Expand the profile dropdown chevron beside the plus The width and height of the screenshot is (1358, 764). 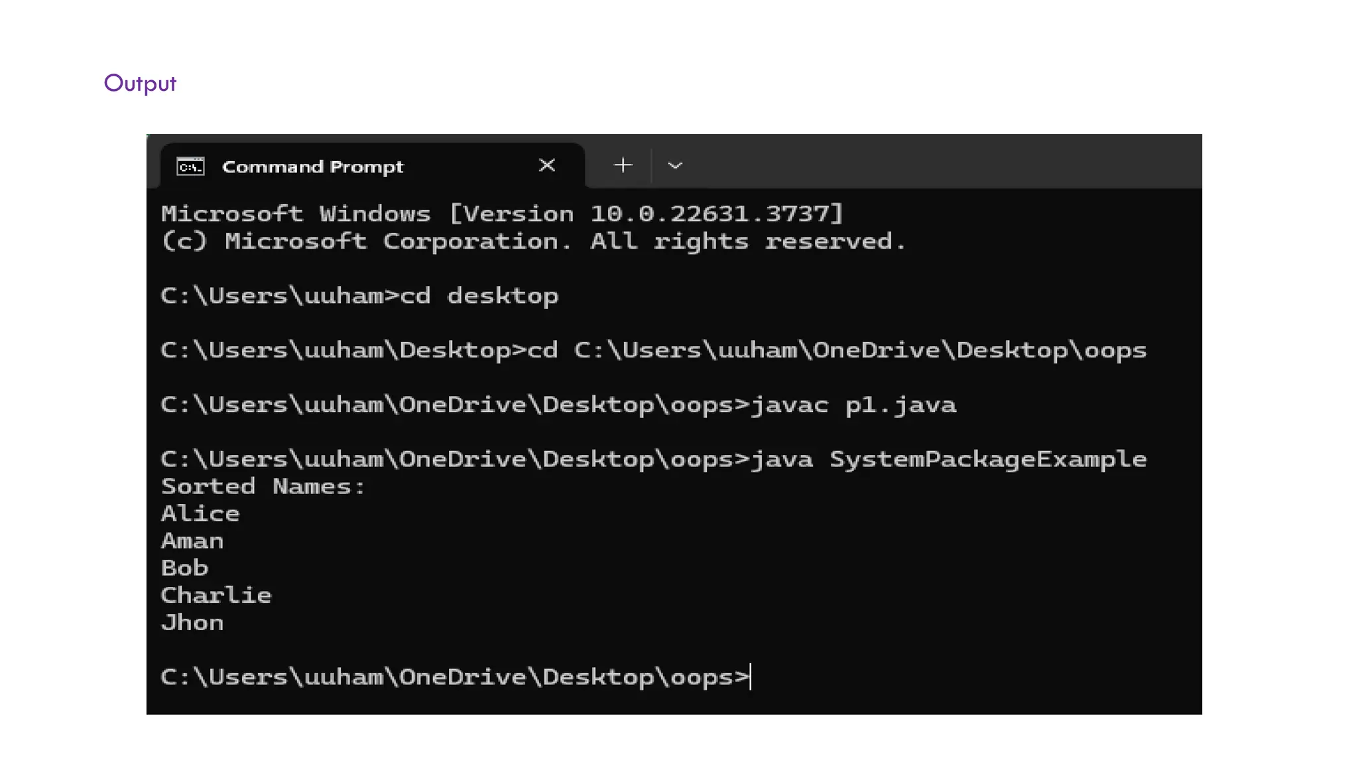click(x=675, y=166)
